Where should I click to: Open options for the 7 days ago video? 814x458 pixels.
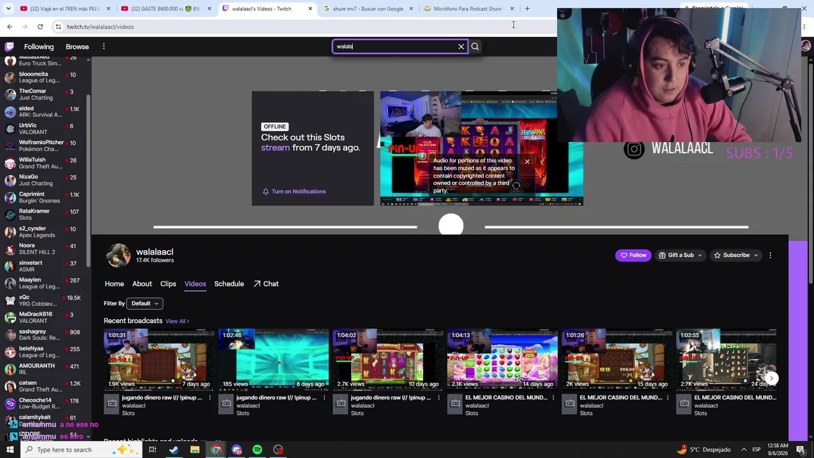point(210,398)
